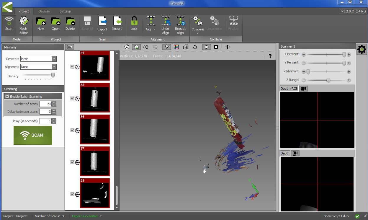368x220 pixels.
Task: Toggle Enable Batch Scanning checkbox
Action: 7,97
